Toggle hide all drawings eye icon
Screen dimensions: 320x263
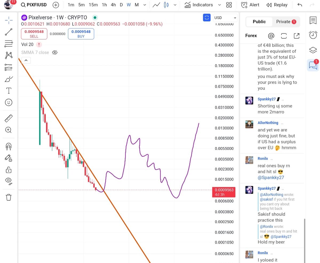click(x=9, y=181)
